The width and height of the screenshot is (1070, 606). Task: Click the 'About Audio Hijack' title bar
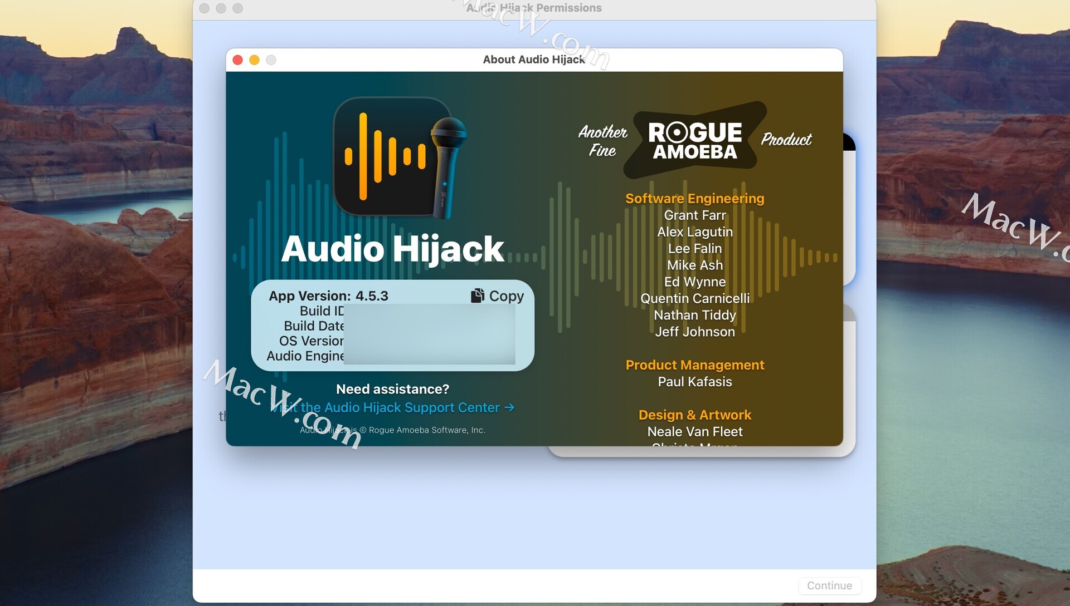coord(534,60)
